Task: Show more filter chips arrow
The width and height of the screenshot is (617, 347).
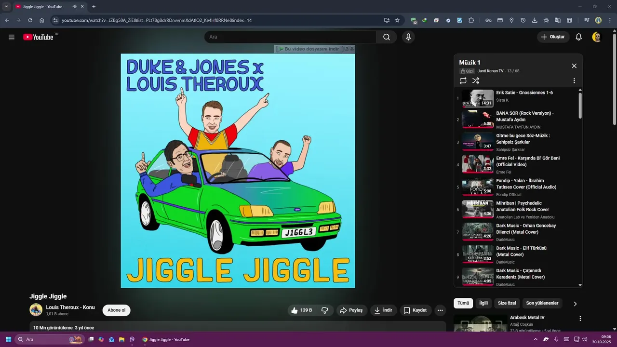Action: [575, 304]
